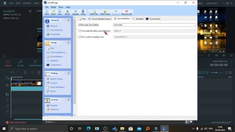
Task: Click Task View taskbar icon
Action: tap(80, 129)
